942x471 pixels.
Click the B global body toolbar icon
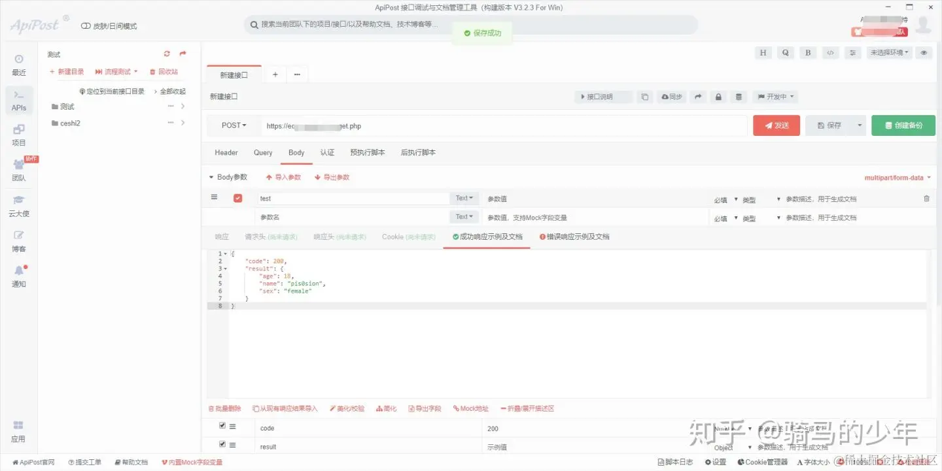(x=807, y=53)
